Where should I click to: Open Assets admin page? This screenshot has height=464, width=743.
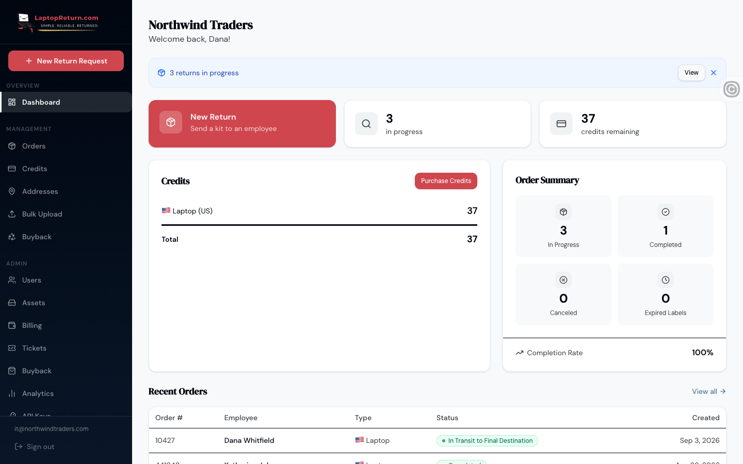click(x=66, y=303)
